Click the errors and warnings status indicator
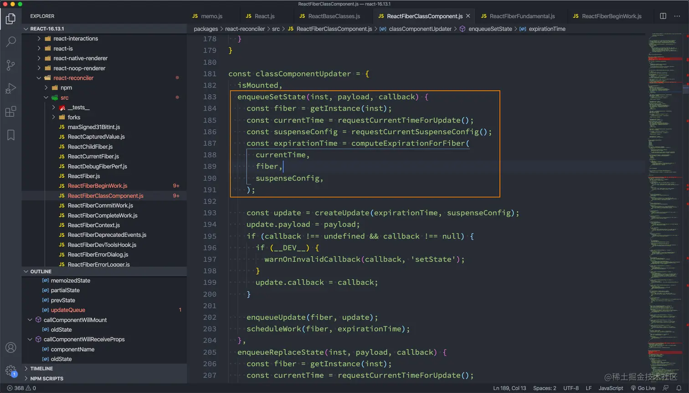 coord(21,388)
